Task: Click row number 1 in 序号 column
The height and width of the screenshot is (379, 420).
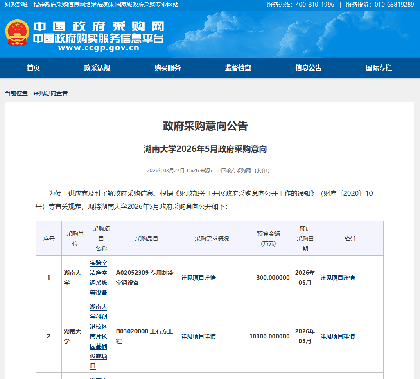Action: [48, 278]
